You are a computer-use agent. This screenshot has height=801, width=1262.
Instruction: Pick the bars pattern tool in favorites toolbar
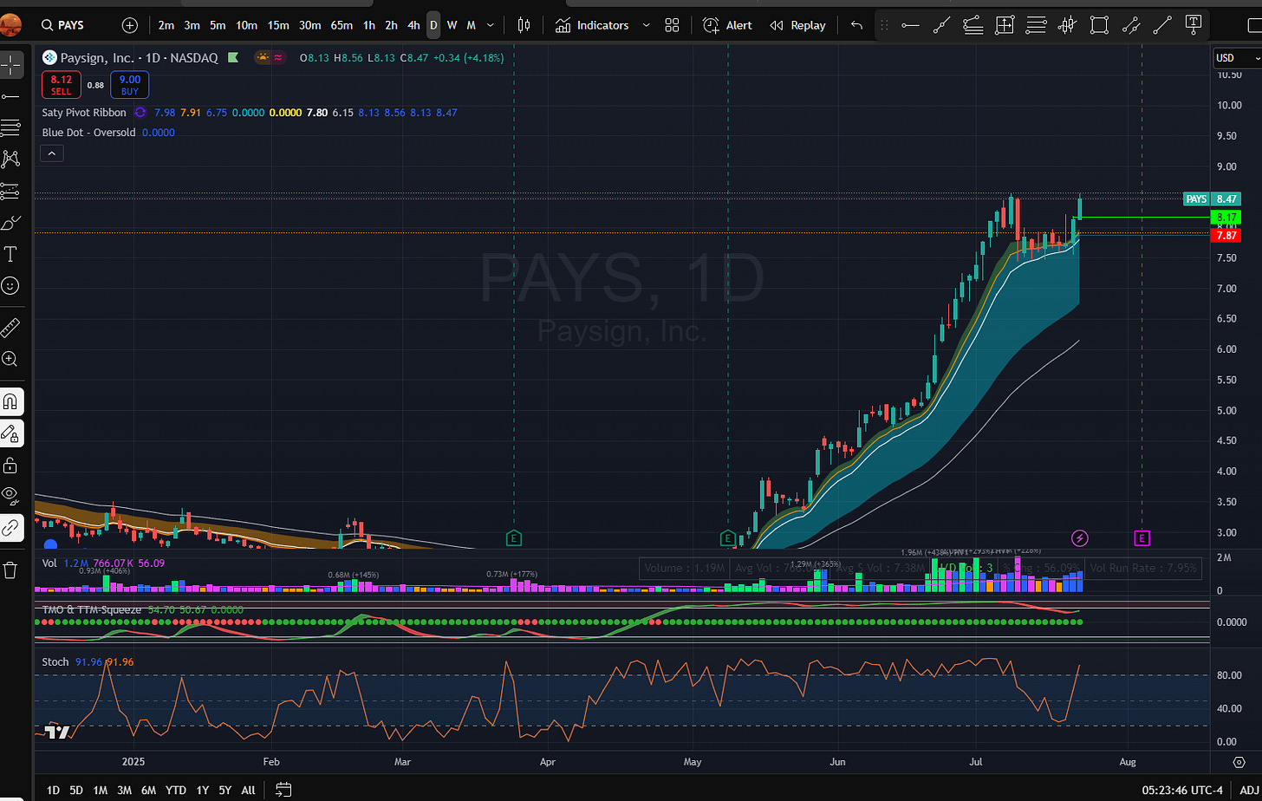pyautogui.click(x=1068, y=25)
